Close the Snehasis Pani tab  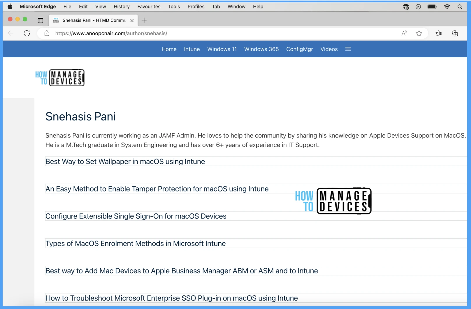[132, 20]
